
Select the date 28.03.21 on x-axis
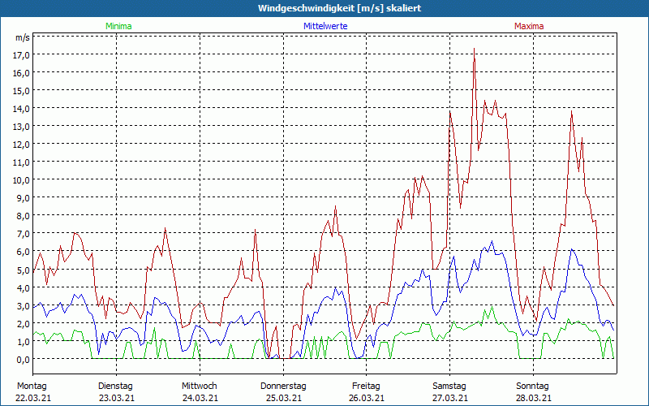coord(533,397)
